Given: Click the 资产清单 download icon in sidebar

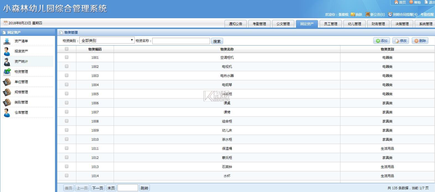Looking at the screenshot, I should (7, 41).
